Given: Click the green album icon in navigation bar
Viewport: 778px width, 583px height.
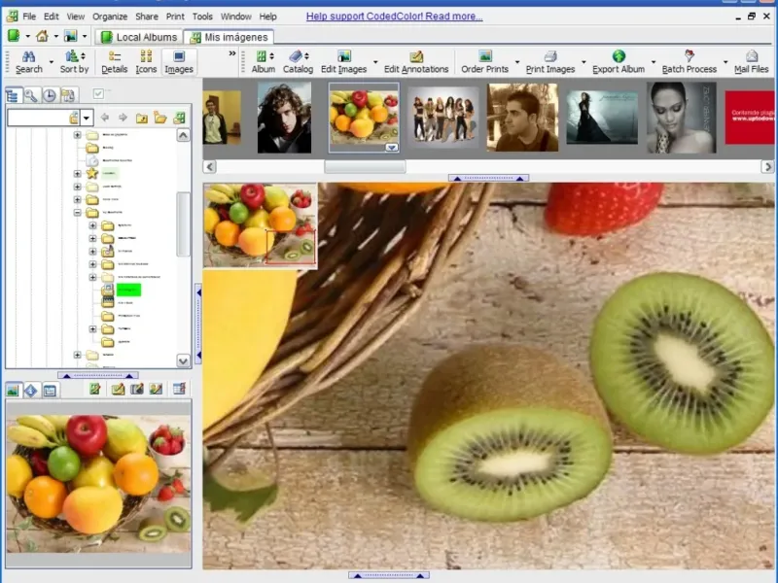Looking at the screenshot, I should pyautogui.click(x=179, y=118).
